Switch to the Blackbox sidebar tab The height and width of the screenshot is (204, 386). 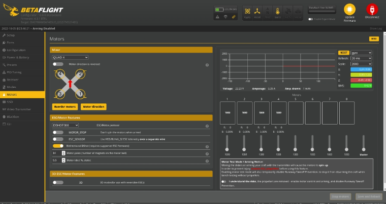pos(14,116)
